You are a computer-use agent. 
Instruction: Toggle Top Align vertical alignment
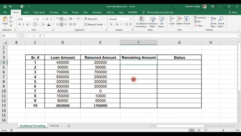click(x=57, y=19)
